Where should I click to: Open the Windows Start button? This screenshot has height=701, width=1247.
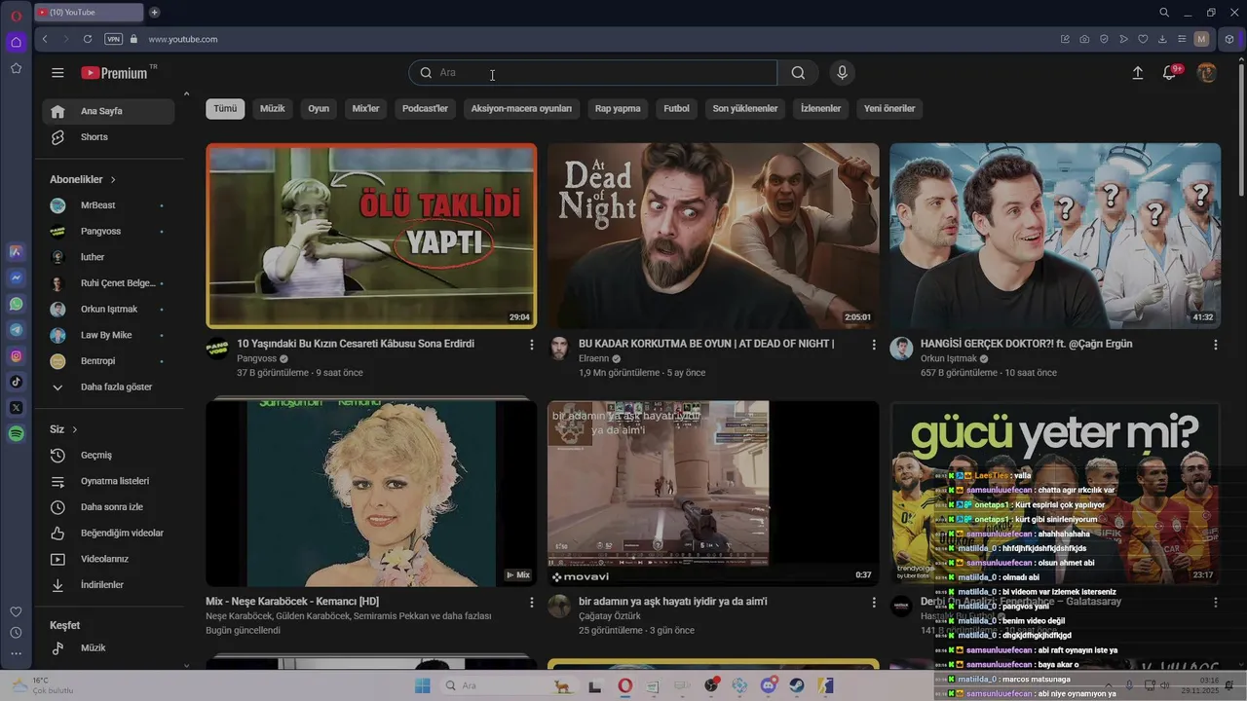click(x=422, y=685)
